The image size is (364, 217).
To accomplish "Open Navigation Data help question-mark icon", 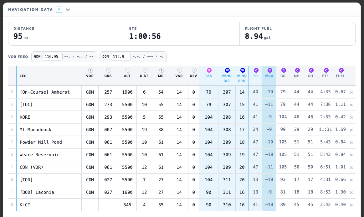I will [x=59, y=10].
